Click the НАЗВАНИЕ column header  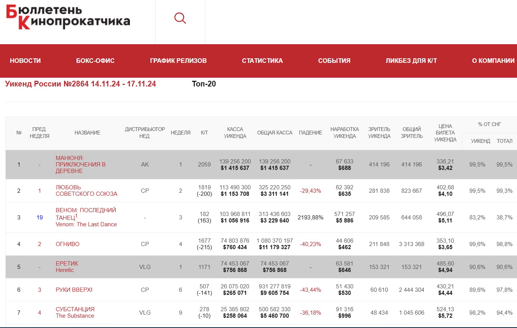(87, 133)
